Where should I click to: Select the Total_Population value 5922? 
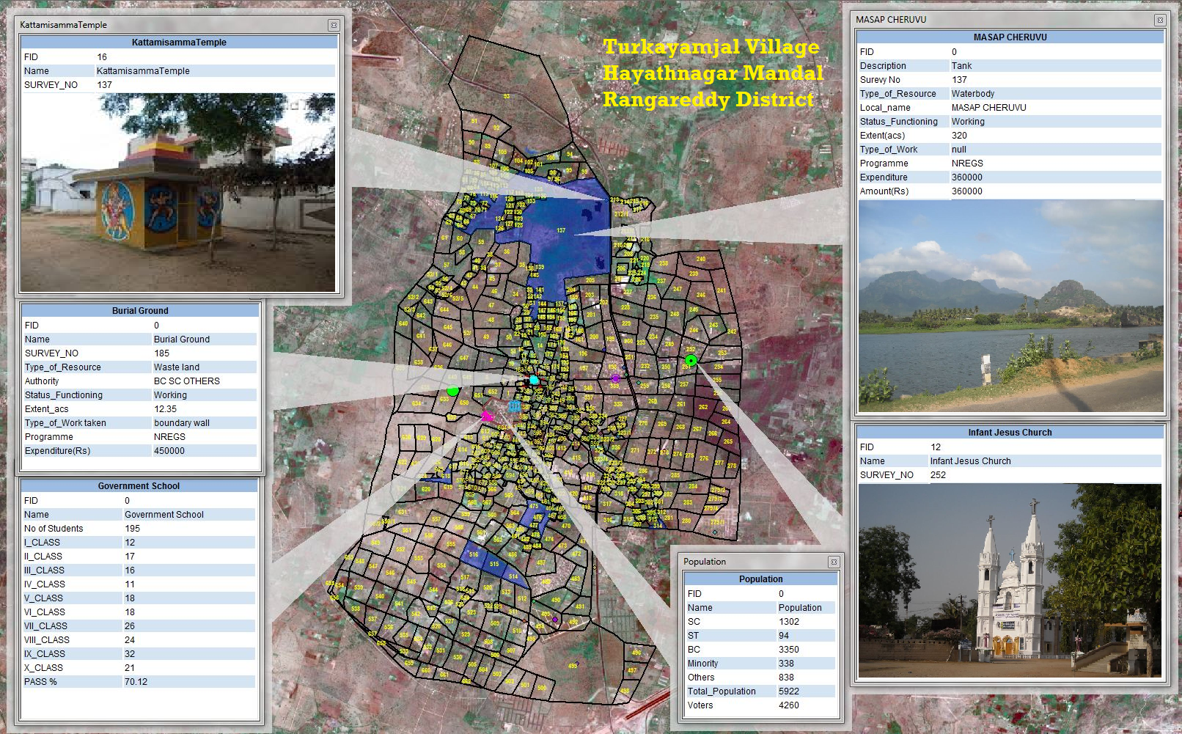point(789,691)
